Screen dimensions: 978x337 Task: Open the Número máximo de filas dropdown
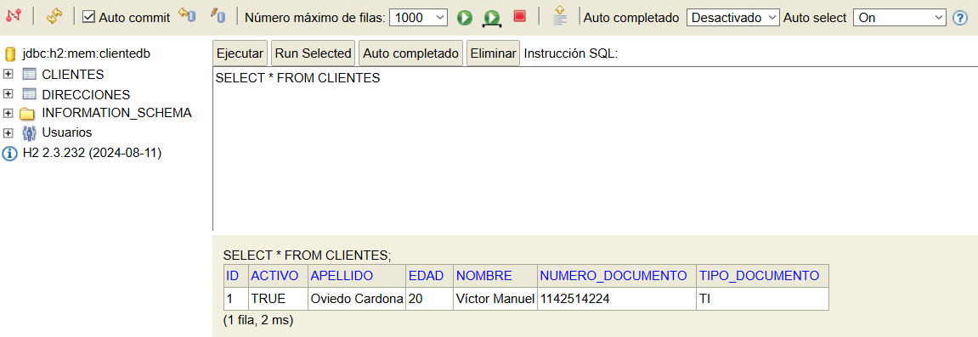(x=418, y=18)
